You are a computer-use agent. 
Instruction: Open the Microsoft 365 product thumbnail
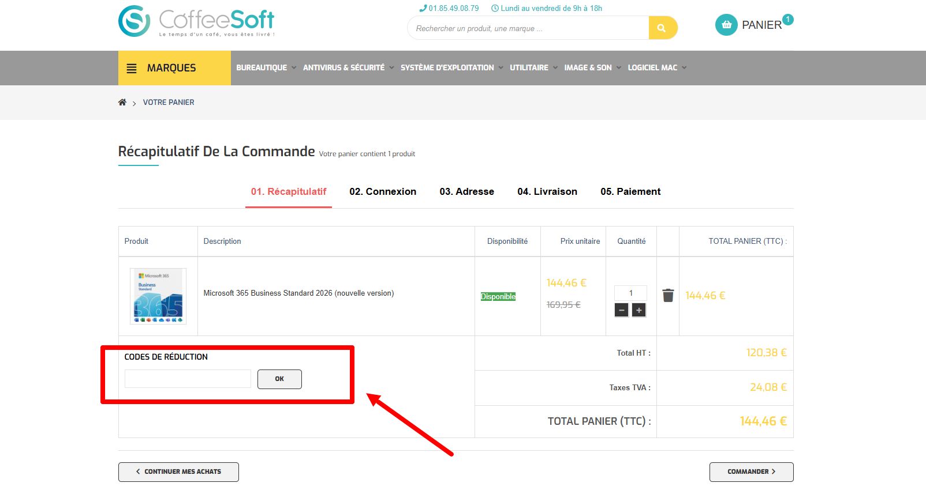pyautogui.click(x=158, y=296)
